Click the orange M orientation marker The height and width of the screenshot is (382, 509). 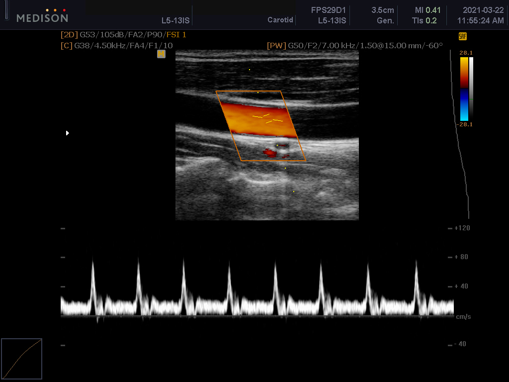(x=161, y=54)
